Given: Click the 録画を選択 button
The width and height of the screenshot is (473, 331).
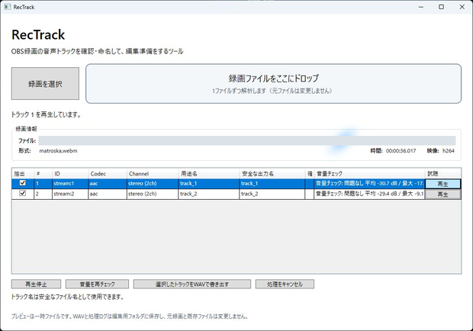Looking at the screenshot, I should click(45, 83).
